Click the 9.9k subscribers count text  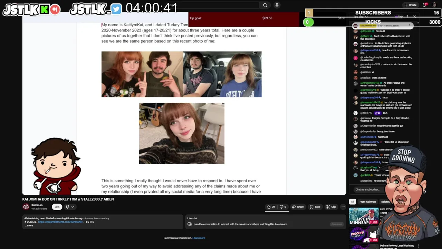(39, 209)
